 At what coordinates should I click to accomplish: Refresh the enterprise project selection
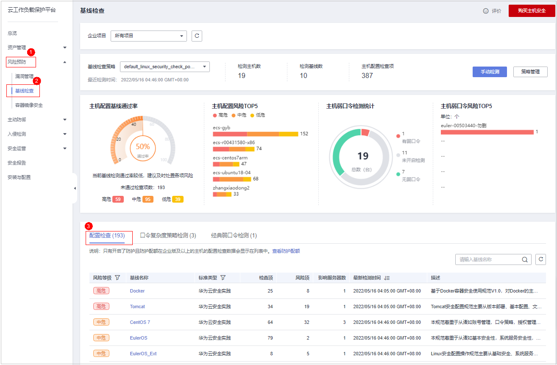(197, 36)
